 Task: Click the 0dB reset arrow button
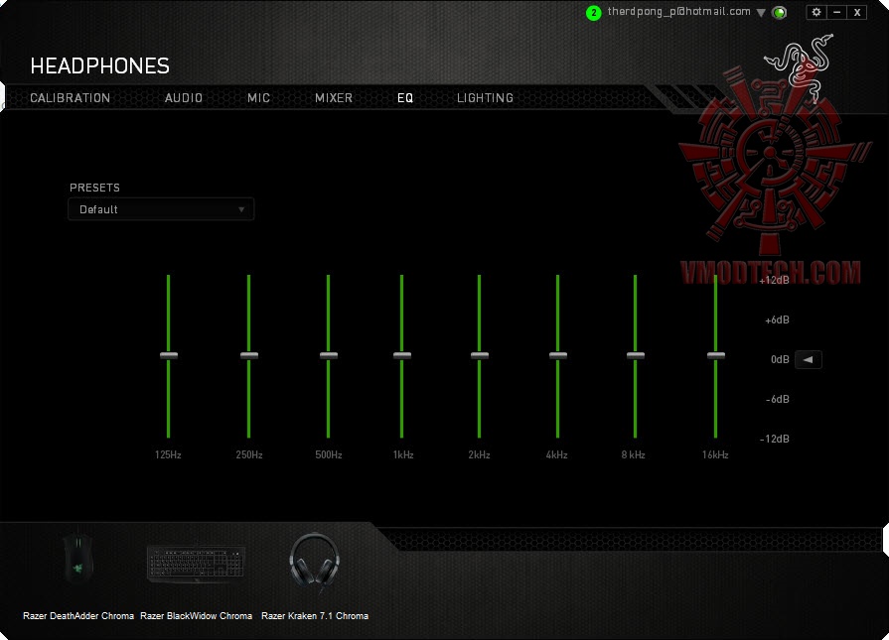coord(808,359)
